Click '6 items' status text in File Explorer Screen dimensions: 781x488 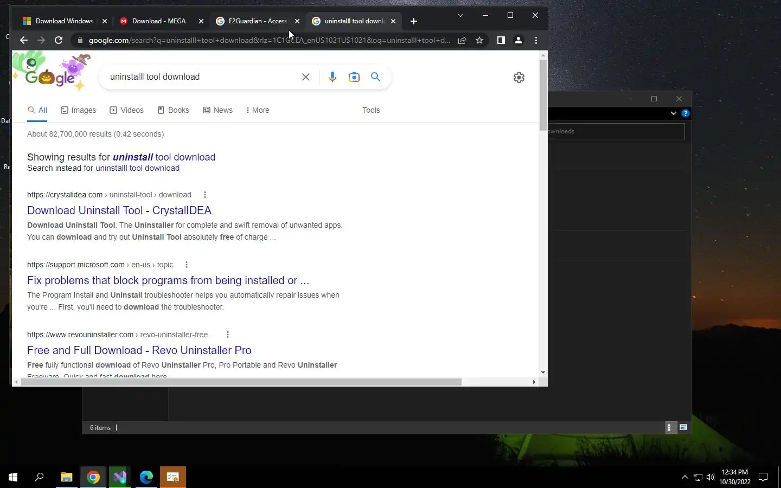tap(100, 428)
